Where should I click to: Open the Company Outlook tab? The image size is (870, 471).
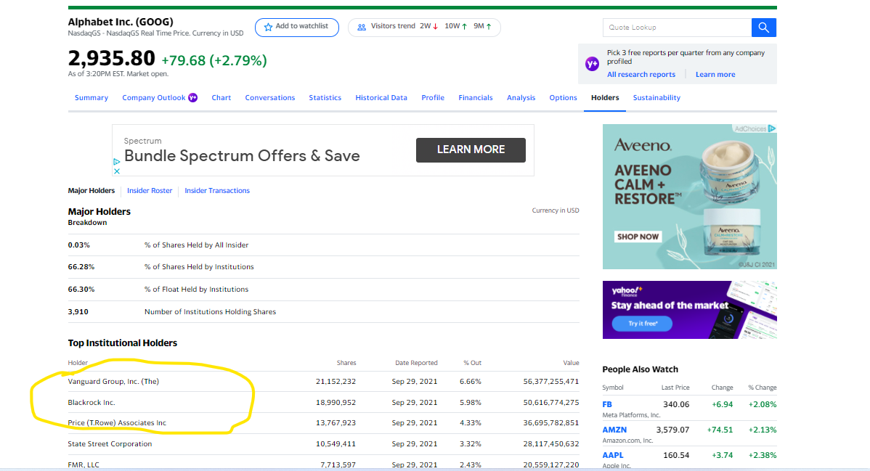(x=154, y=98)
